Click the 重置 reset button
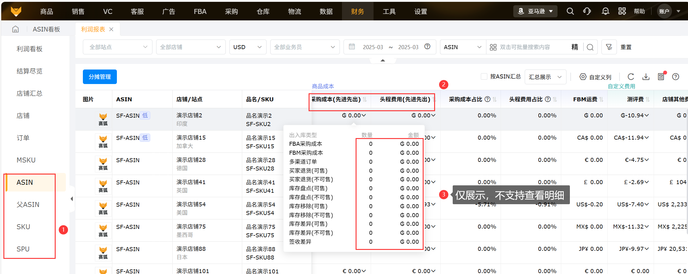Screen dimensions: 688x274 626,47
